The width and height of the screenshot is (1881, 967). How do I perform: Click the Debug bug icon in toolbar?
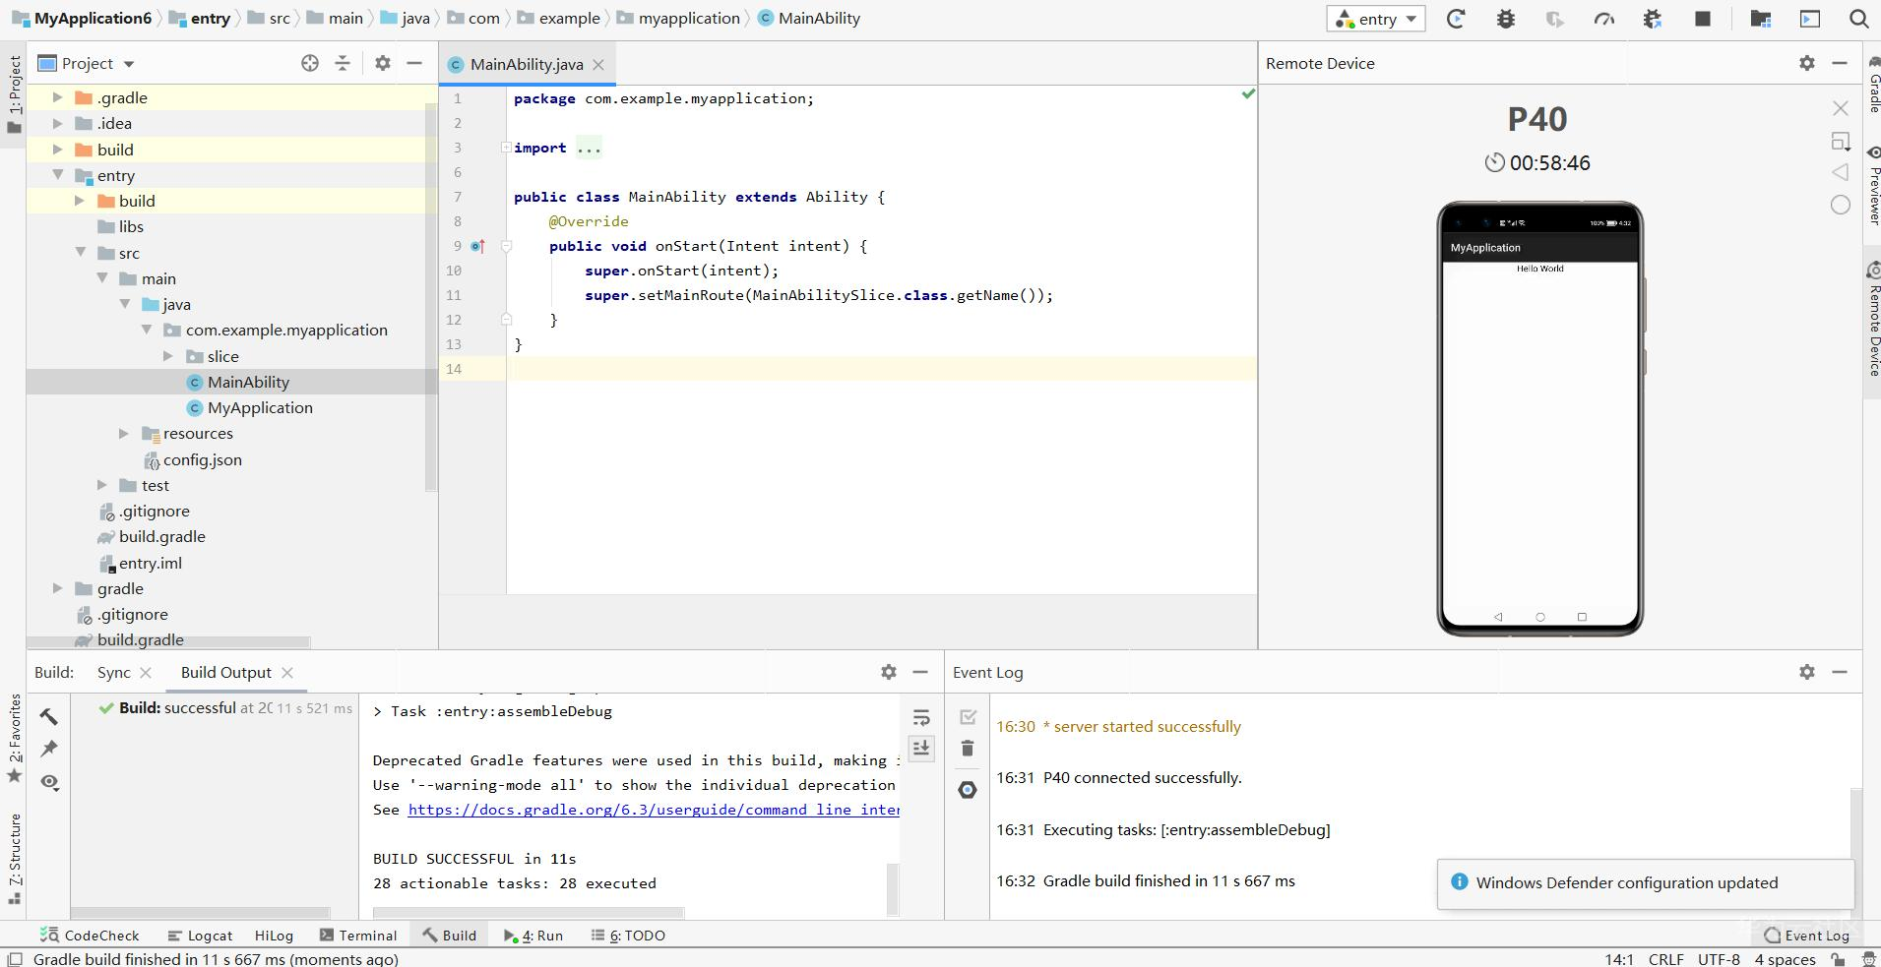pyautogui.click(x=1505, y=19)
